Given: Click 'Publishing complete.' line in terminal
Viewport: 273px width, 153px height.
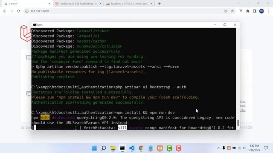Looking at the screenshot, I should 54,77.
